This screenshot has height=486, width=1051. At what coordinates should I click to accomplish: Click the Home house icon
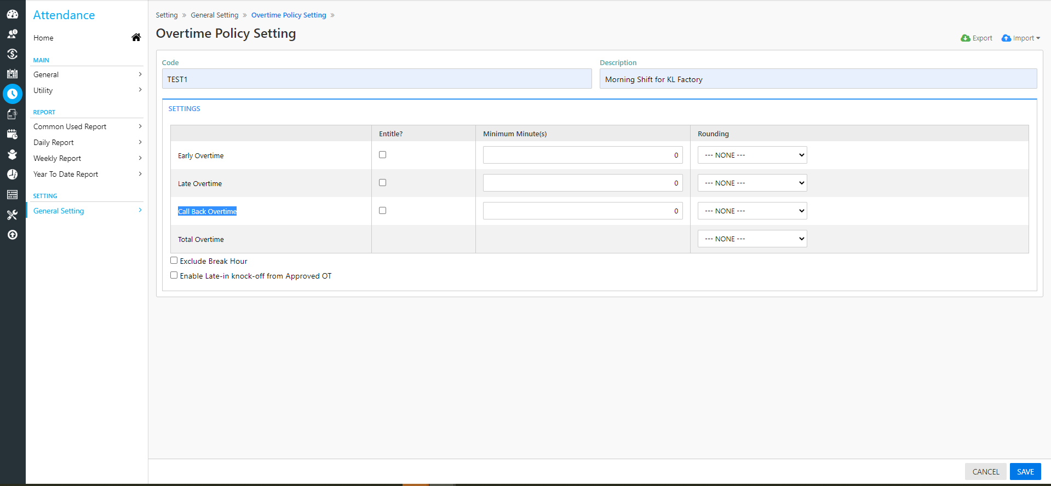click(136, 37)
